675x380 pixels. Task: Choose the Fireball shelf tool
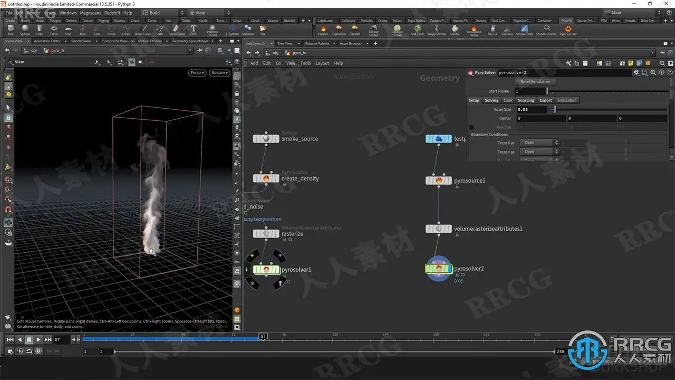point(354,29)
